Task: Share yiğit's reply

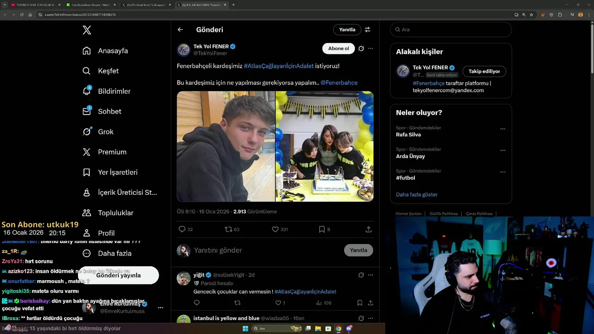Action: [370, 303]
